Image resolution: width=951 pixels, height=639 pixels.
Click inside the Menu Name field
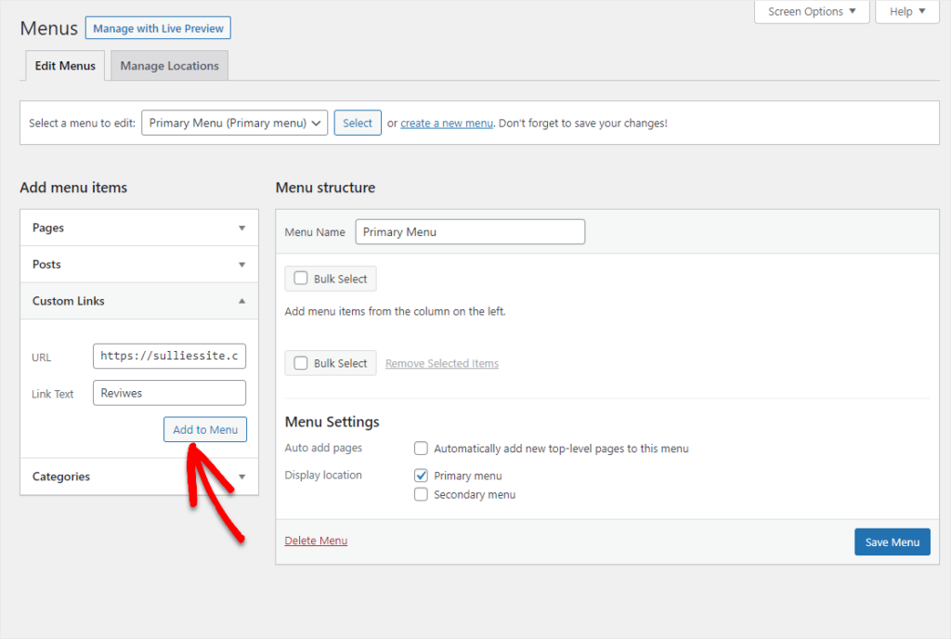[469, 231]
